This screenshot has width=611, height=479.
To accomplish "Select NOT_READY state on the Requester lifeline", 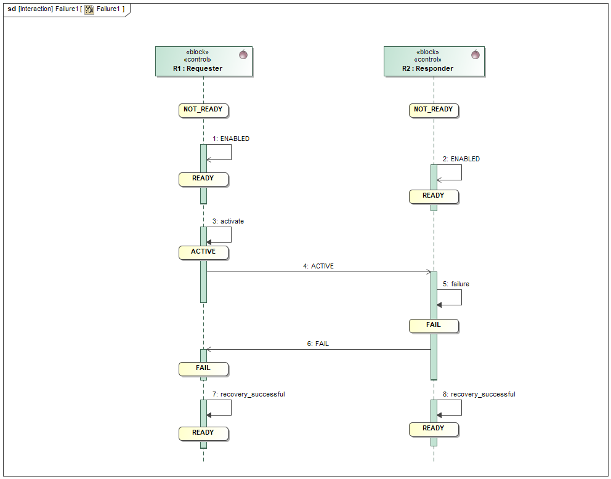I will pos(203,110).
